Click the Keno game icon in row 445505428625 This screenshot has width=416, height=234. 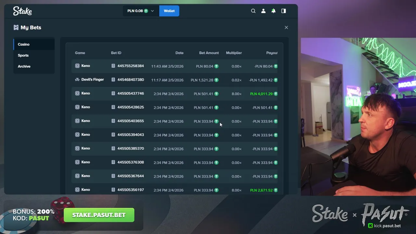click(x=77, y=107)
